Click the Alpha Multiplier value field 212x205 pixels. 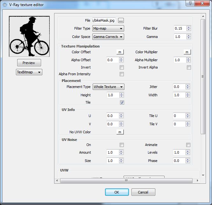click(180, 60)
